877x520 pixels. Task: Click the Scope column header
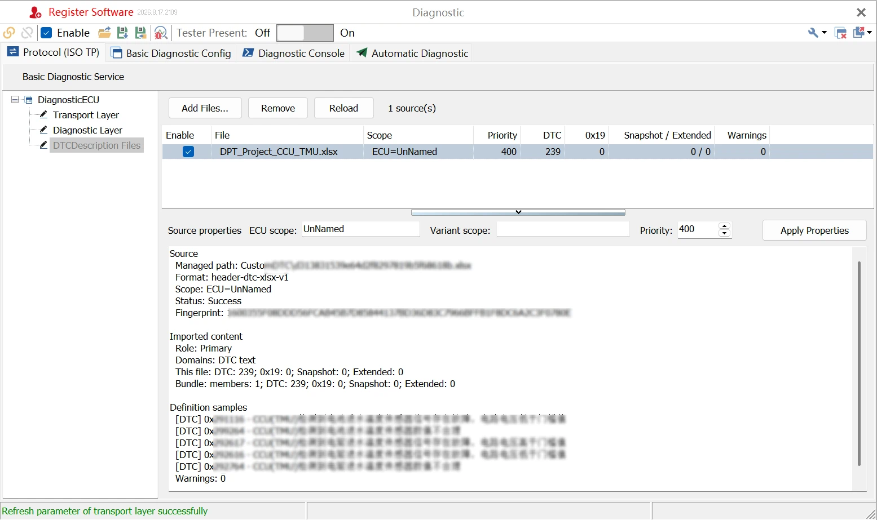click(418, 135)
